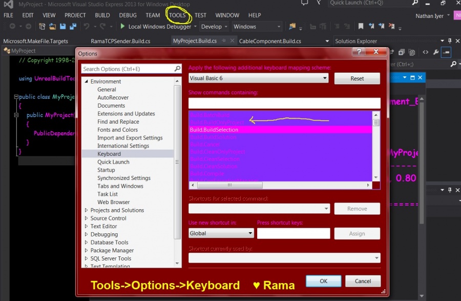Click the OK button in Options

(323, 281)
